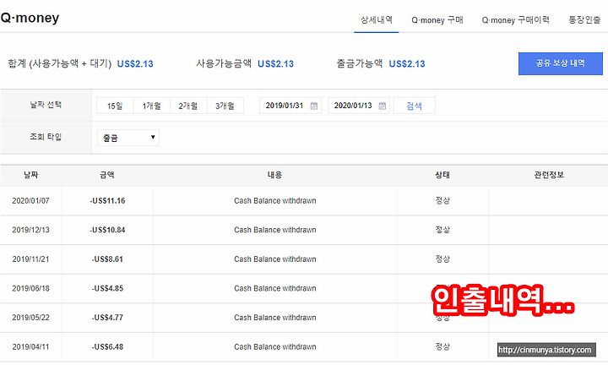The width and height of the screenshot is (608, 365).
Task: Click Cash Balance withdrawn in 2019/05/22 row
Action: point(275,318)
